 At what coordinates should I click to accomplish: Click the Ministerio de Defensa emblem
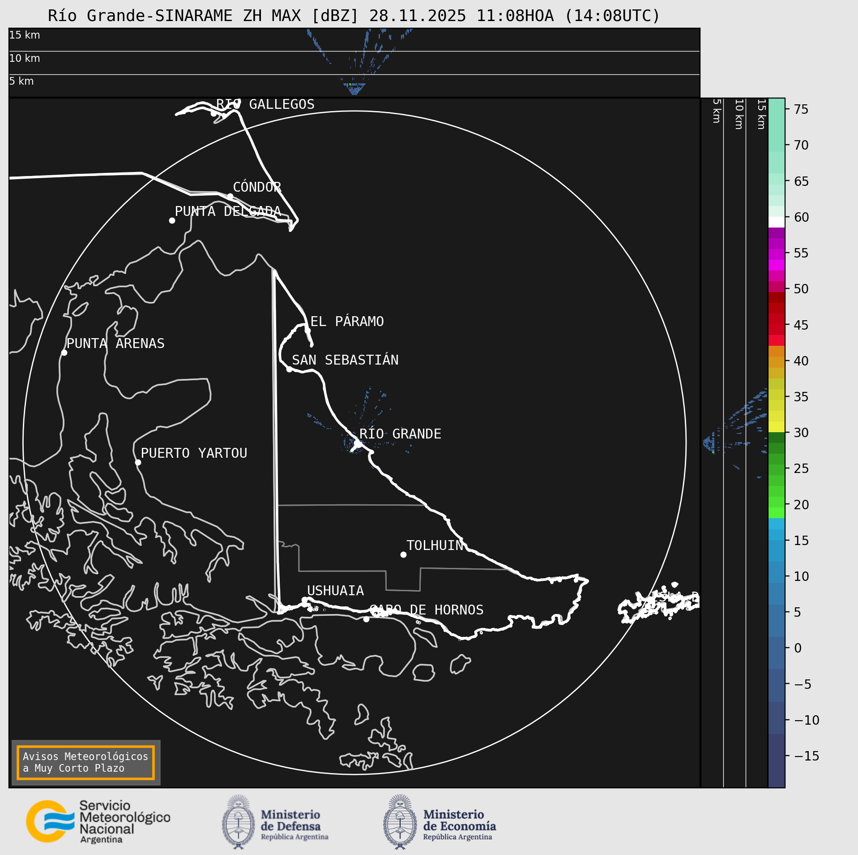239,821
